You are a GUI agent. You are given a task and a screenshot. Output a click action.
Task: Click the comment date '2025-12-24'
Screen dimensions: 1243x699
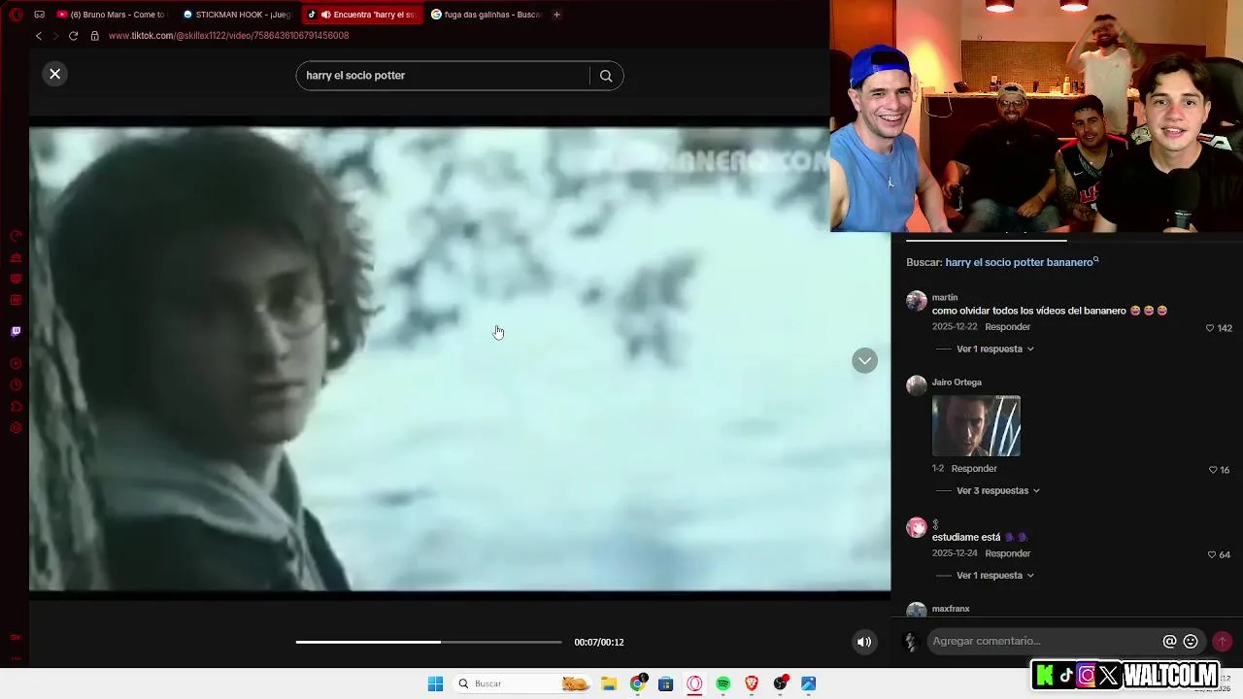coord(956,553)
